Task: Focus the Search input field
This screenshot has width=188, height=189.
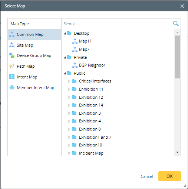Action: [x=117, y=24]
